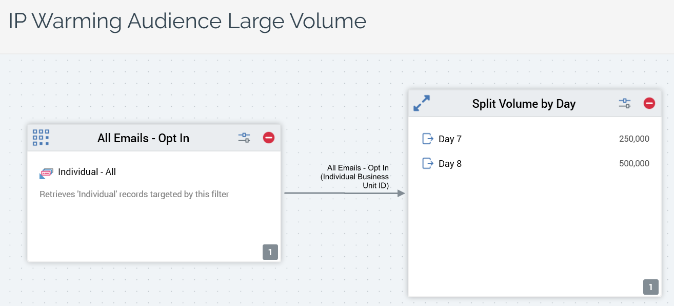Image resolution: width=674 pixels, height=306 pixels.
Task: Remove the Split Volume by Day block
Action: (649, 103)
